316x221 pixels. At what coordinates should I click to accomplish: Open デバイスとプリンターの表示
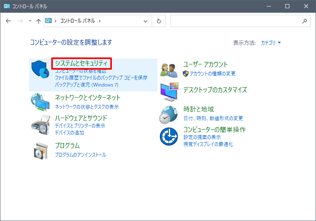click(x=80, y=126)
